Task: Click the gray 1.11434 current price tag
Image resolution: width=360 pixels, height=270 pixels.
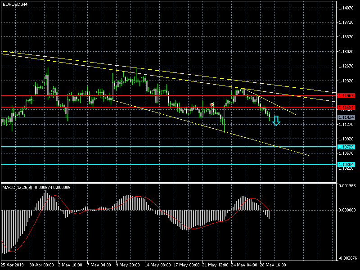Action: tap(346, 117)
